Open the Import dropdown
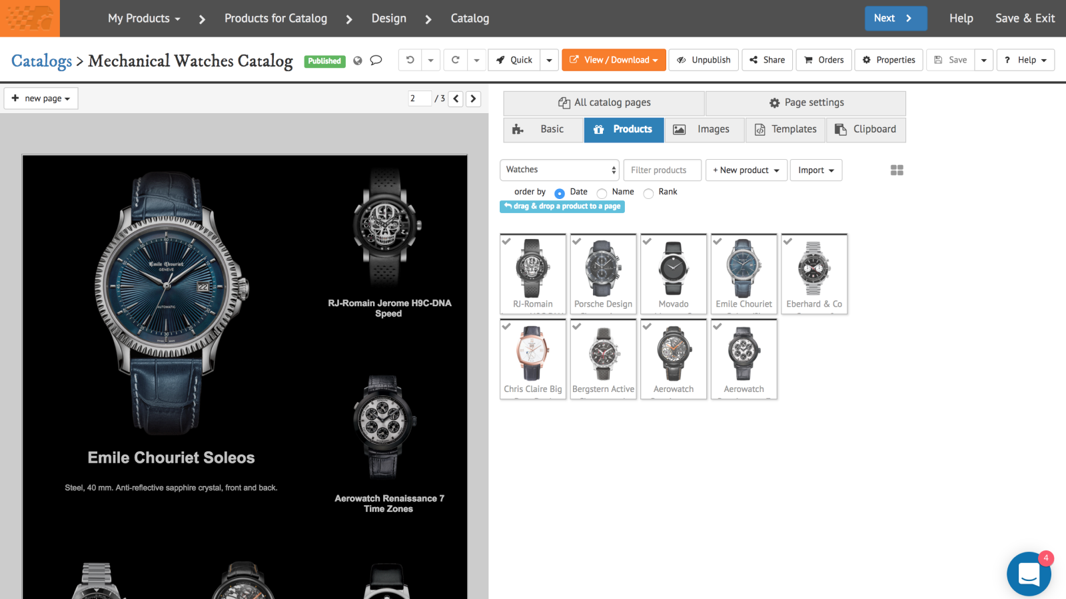The height and width of the screenshot is (599, 1066). (815, 170)
